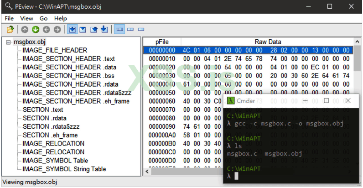Toggle the widest byte-width view button

click(120, 30)
